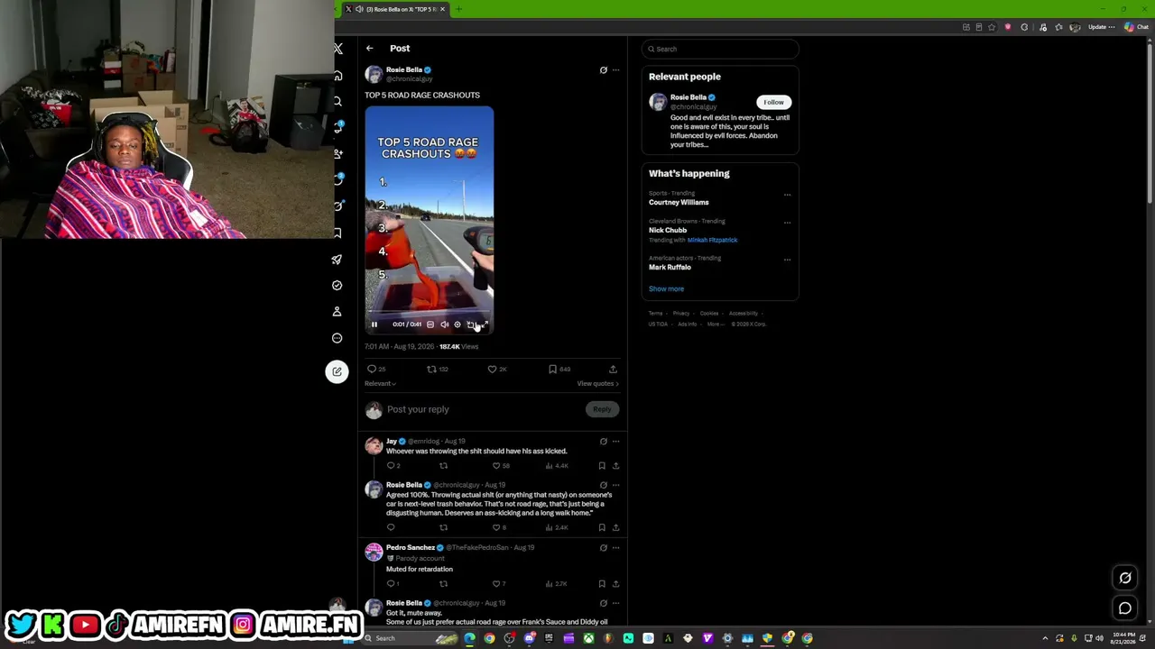Click the Reply button
1155x649 pixels.
(602, 409)
